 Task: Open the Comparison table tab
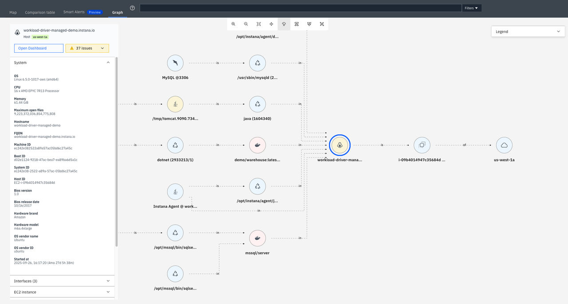pos(40,12)
